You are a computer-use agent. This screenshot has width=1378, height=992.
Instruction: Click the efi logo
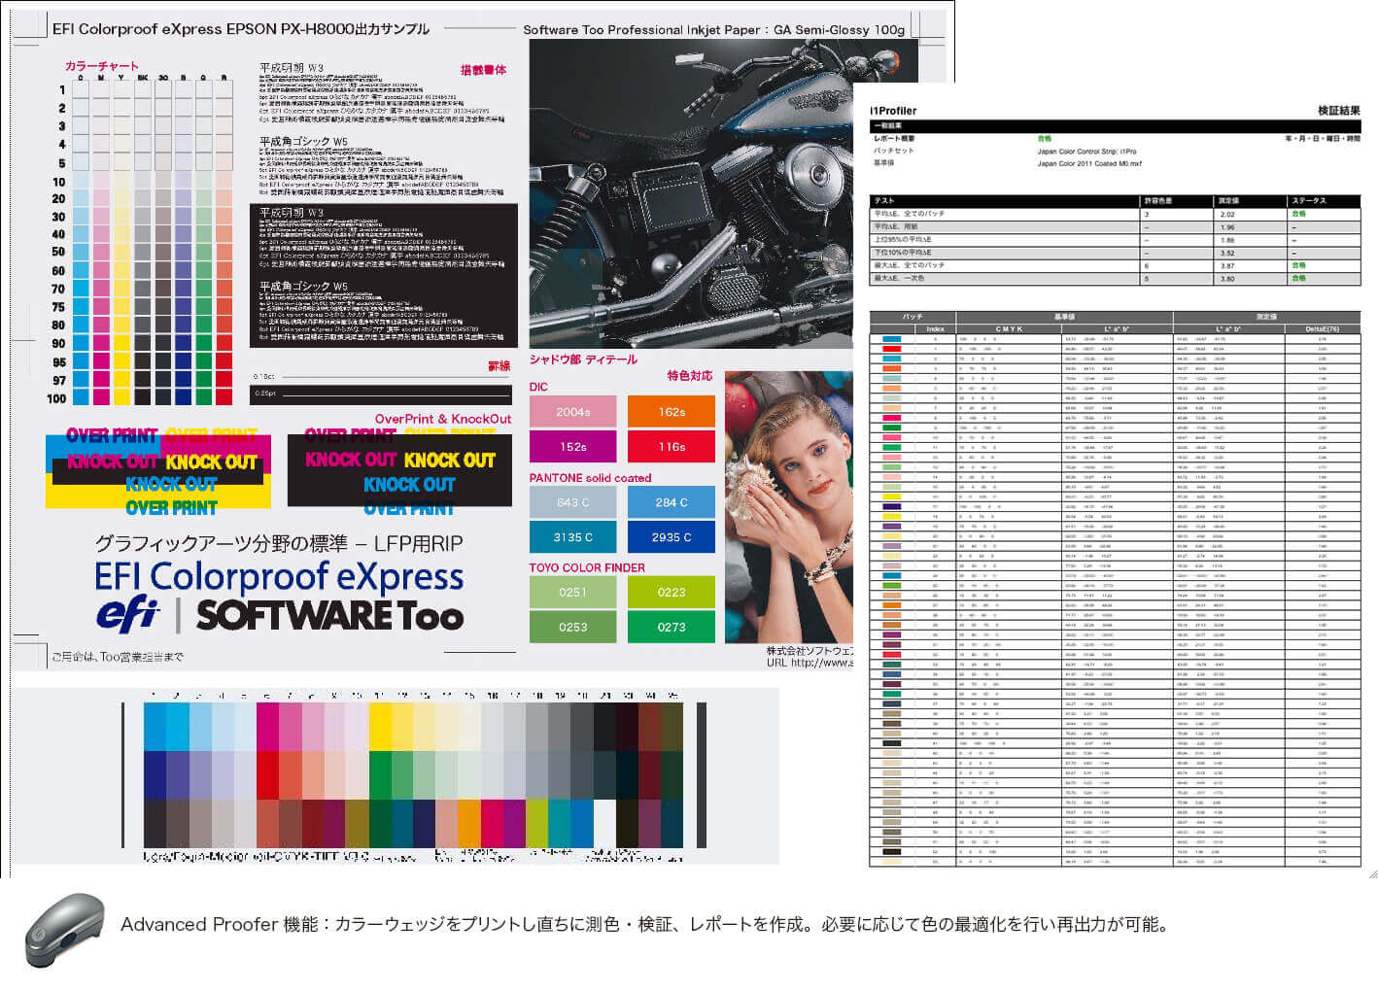pos(127,616)
